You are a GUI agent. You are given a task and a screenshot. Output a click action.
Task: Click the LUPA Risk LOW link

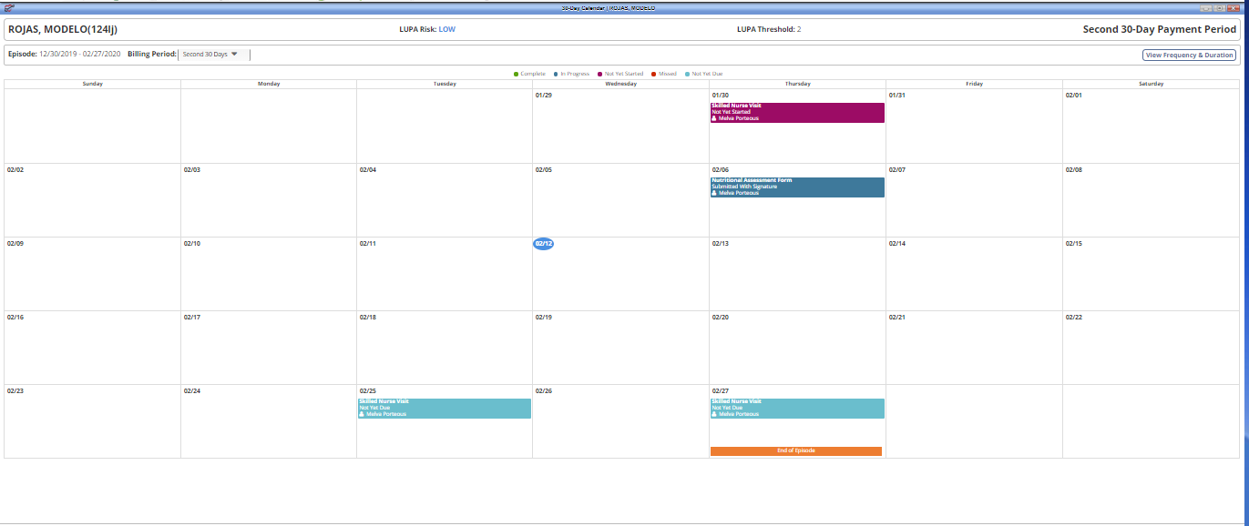point(447,28)
